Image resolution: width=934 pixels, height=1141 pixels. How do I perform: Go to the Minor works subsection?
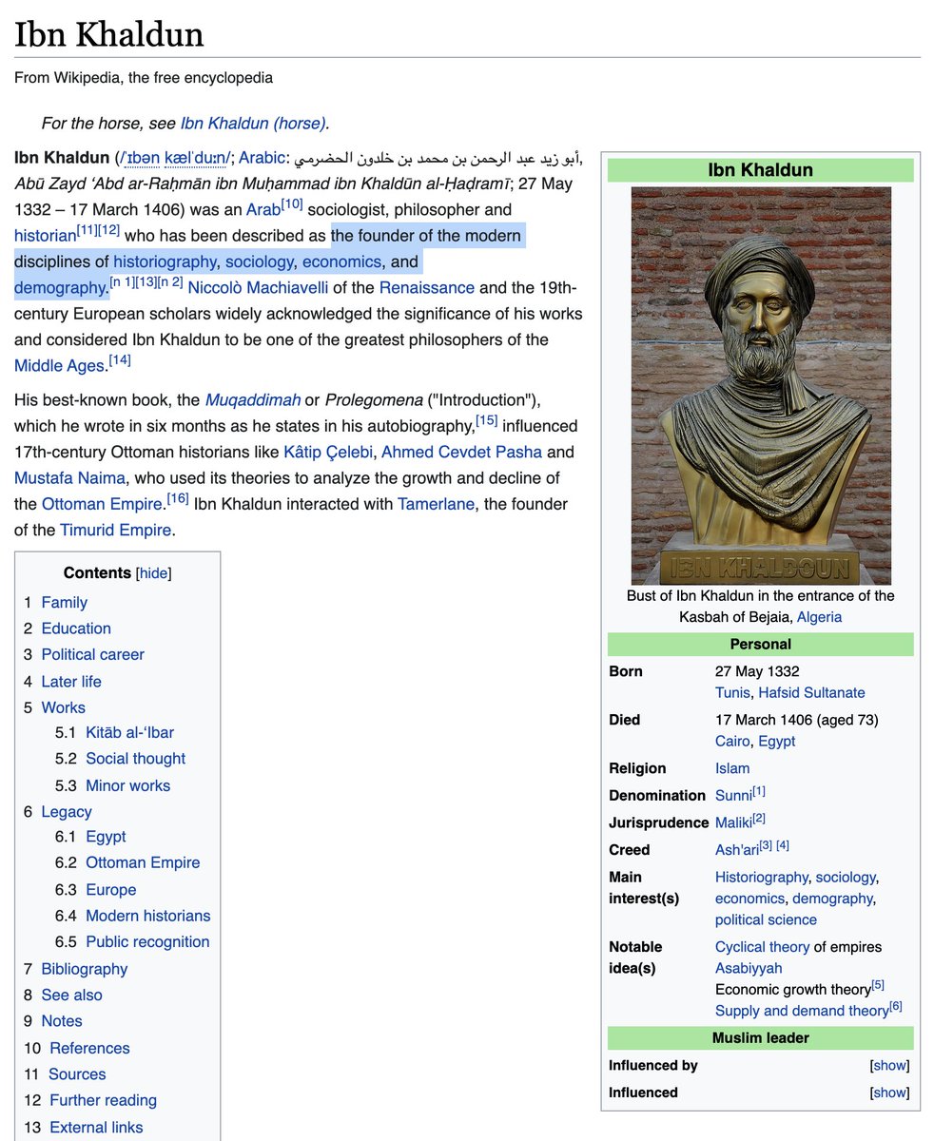click(127, 785)
